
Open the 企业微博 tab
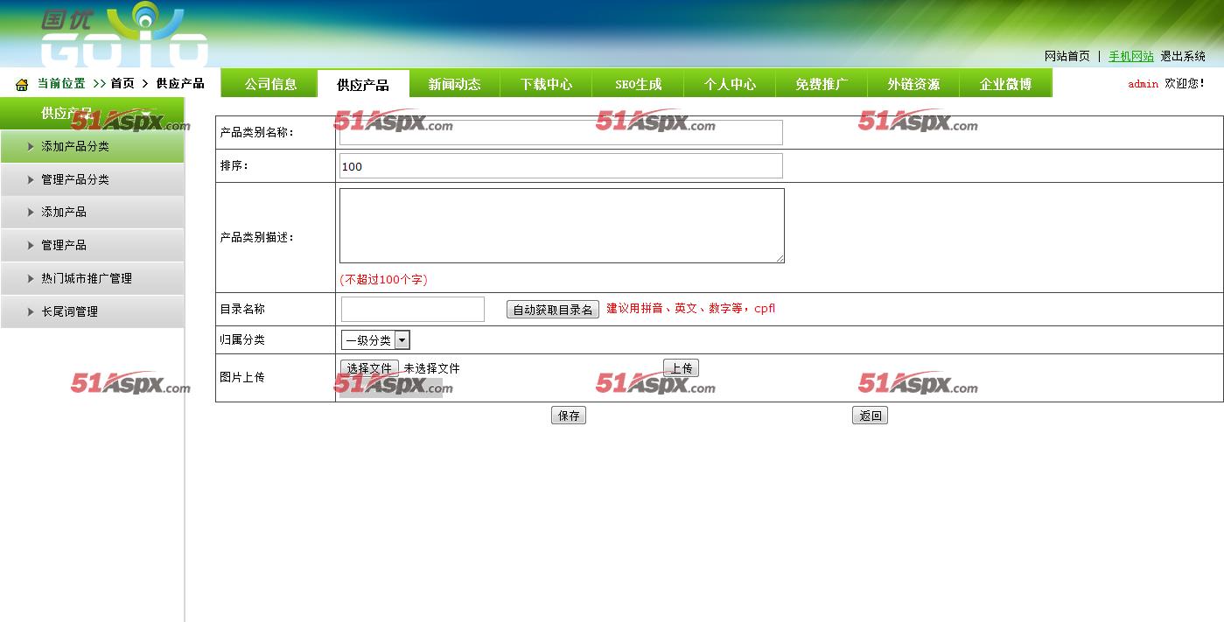(1005, 84)
